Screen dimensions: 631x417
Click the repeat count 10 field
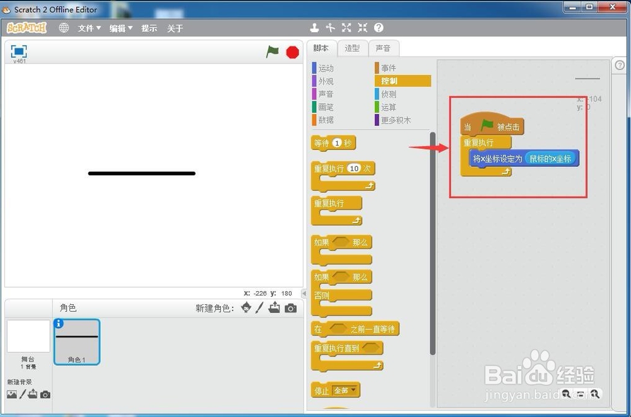[354, 168]
